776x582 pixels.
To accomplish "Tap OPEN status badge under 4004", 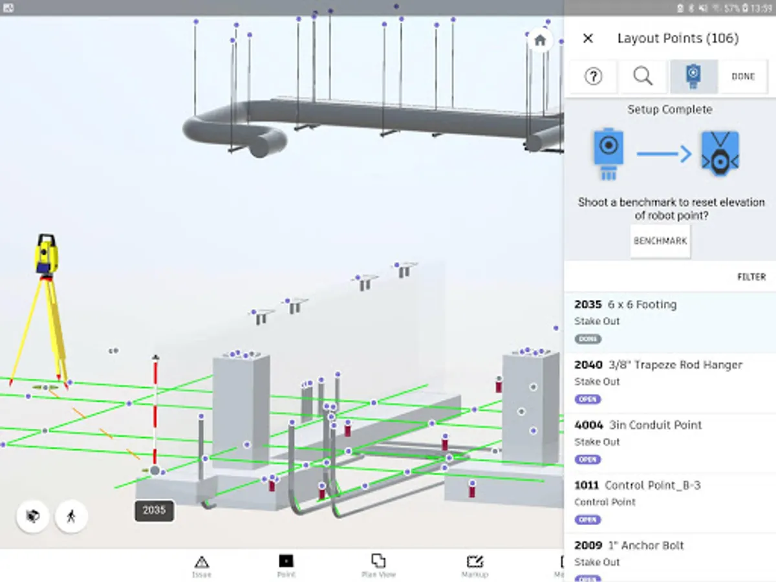I will point(588,460).
